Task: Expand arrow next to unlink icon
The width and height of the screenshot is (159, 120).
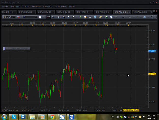Action: click(x=21, y=17)
